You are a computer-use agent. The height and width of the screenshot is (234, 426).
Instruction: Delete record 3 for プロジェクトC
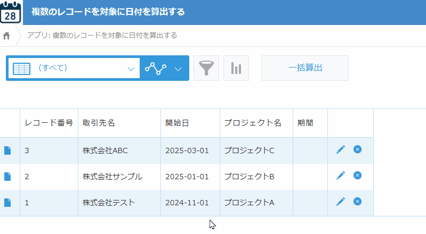point(357,149)
